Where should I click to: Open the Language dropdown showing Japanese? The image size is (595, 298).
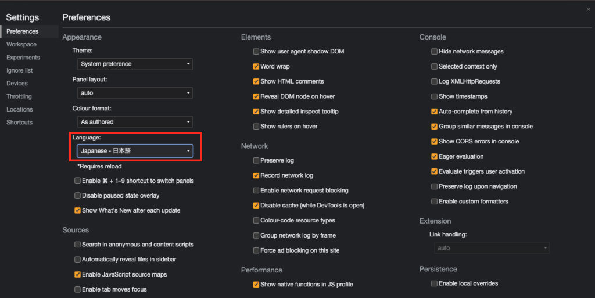point(135,151)
